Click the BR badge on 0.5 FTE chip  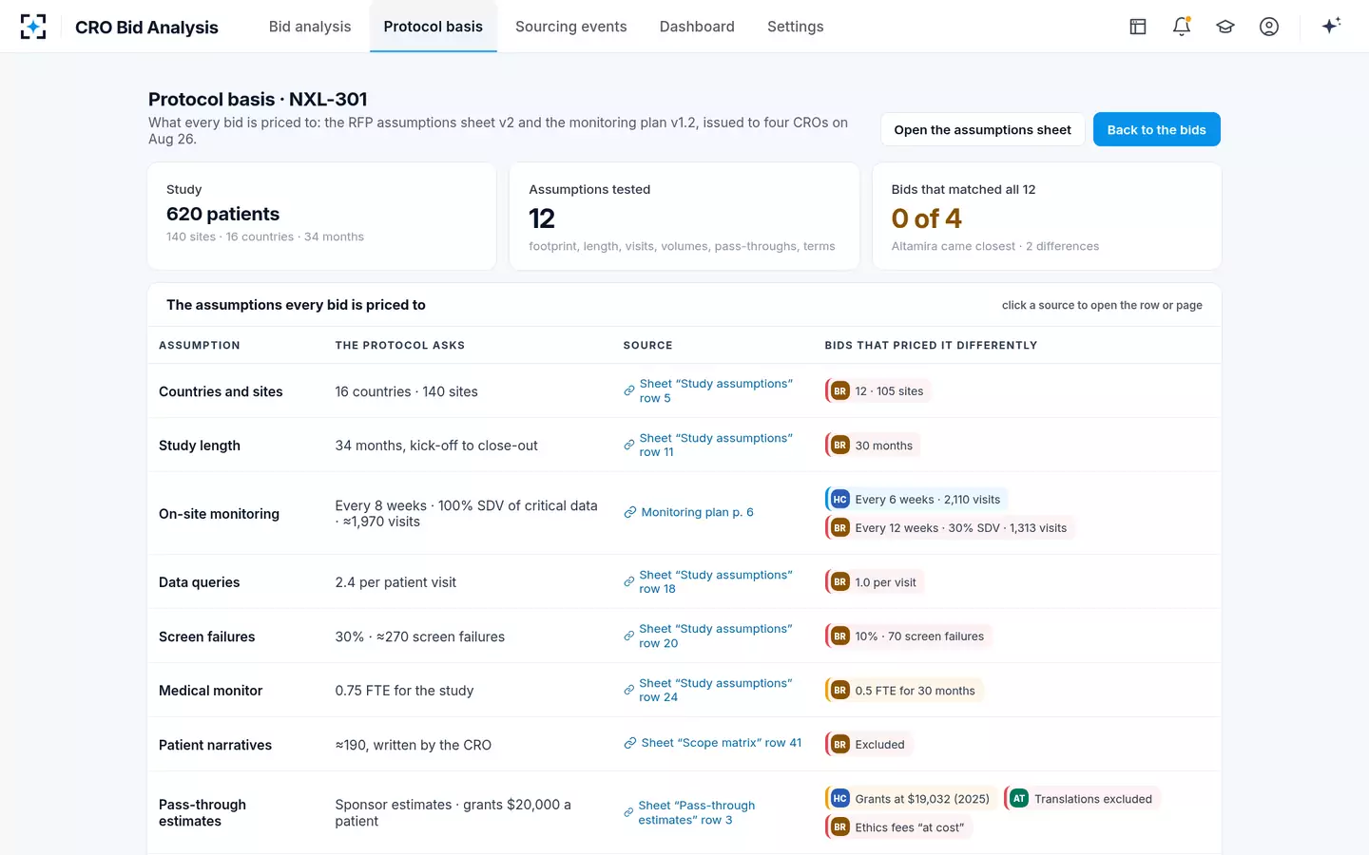point(840,691)
